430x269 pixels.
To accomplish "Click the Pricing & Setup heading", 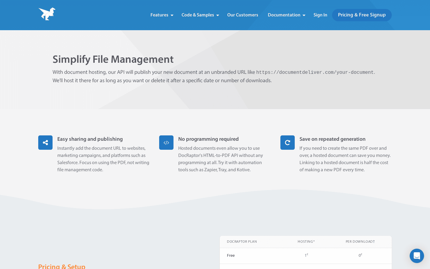I will tap(62, 266).
